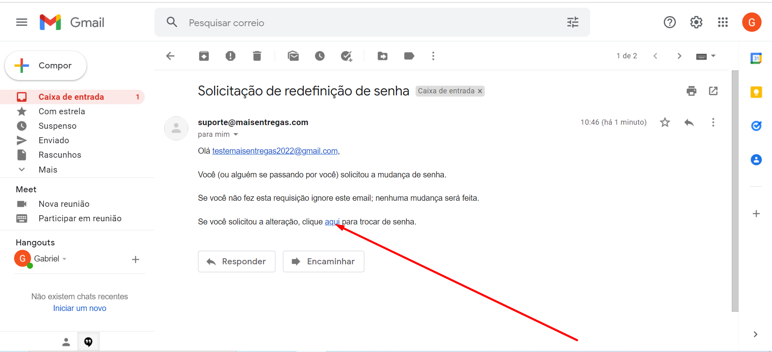Click the Responder button
This screenshot has width=772, height=352.
(x=237, y=261)
